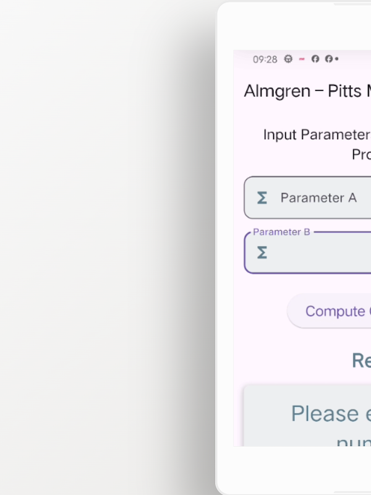
Task: Tap the pink status bar notification icon
Action: [x=302, y=59]
